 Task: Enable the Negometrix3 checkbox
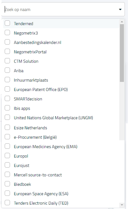7,33
